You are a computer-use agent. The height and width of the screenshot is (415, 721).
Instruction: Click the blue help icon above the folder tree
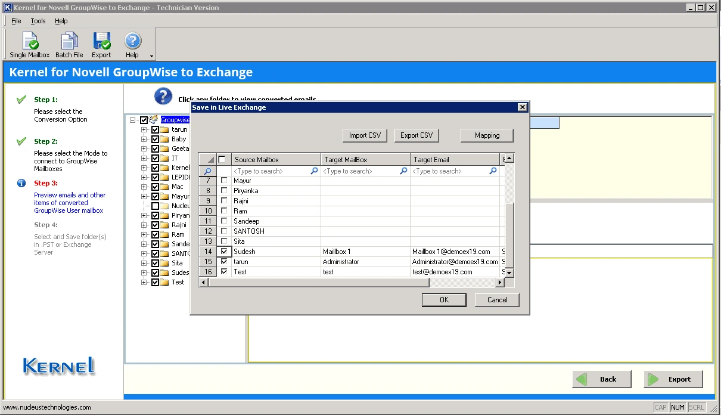click(x=163, y=96)
